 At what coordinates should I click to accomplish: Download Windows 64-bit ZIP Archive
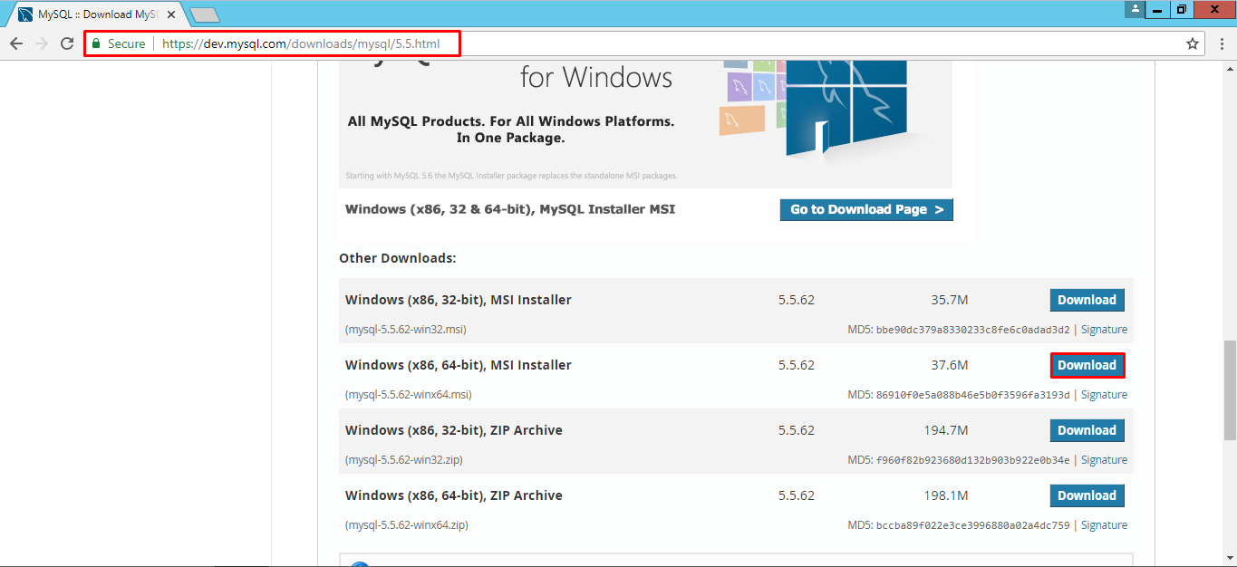1087,495
